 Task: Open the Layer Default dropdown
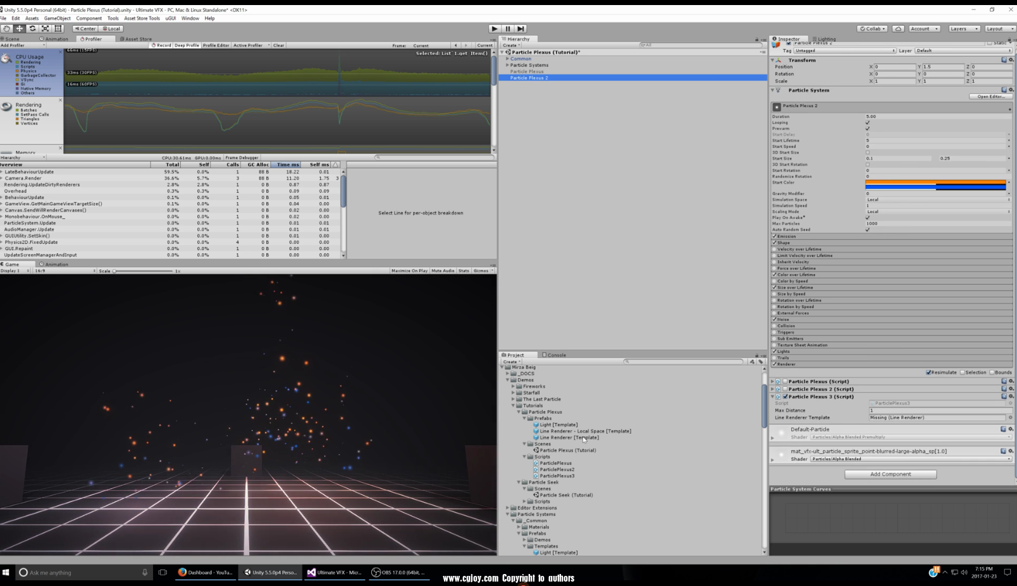click(x=963, y=51)
